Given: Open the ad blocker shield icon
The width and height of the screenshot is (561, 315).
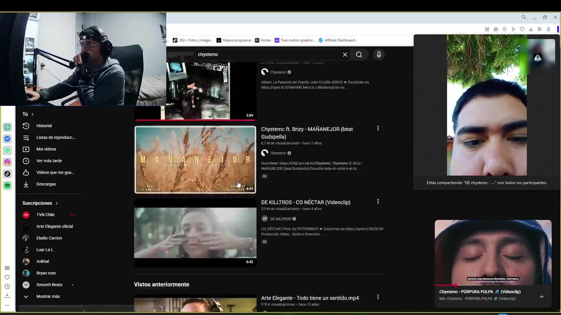Looking at the screenshot, I should 504,29.
